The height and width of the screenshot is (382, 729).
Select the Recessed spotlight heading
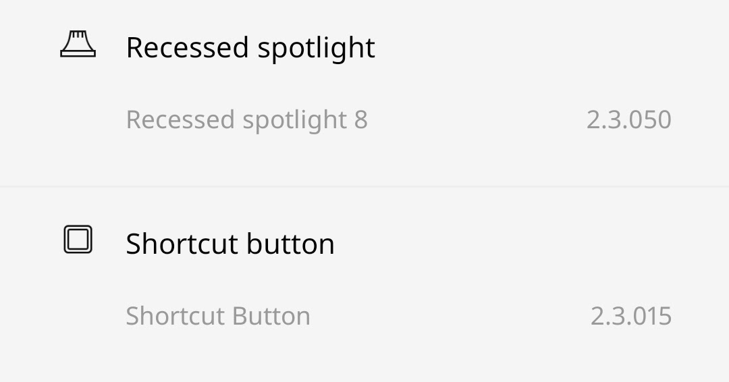[x=250, y=48]
